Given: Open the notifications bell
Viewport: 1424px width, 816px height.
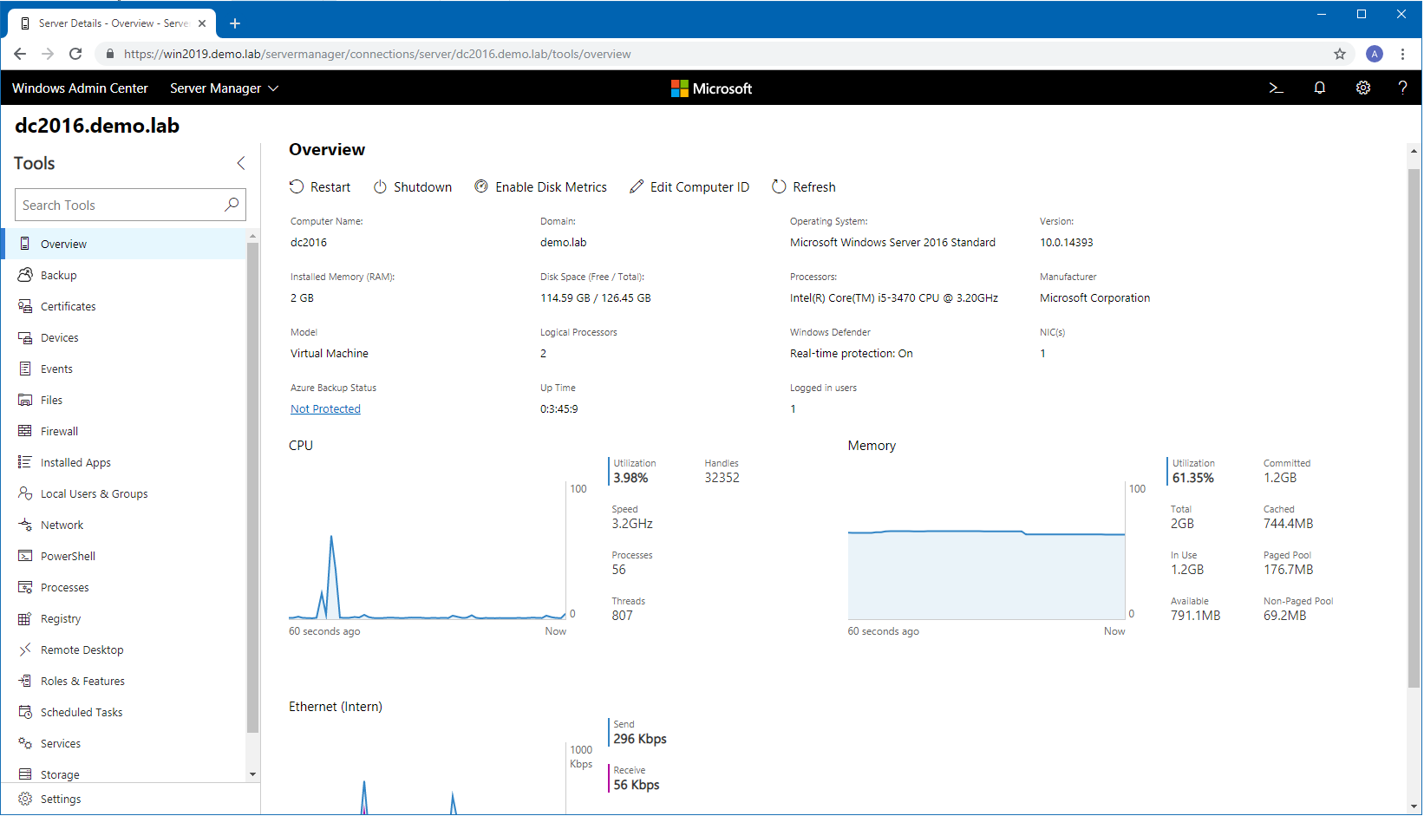Looking at the screenshot, I should tap(1319, 88).
